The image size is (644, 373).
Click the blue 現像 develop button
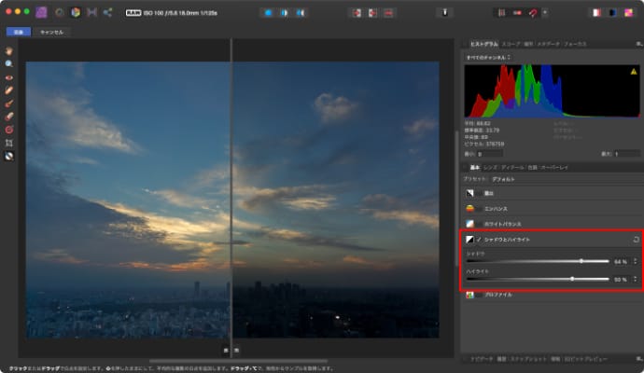(18, 32)
